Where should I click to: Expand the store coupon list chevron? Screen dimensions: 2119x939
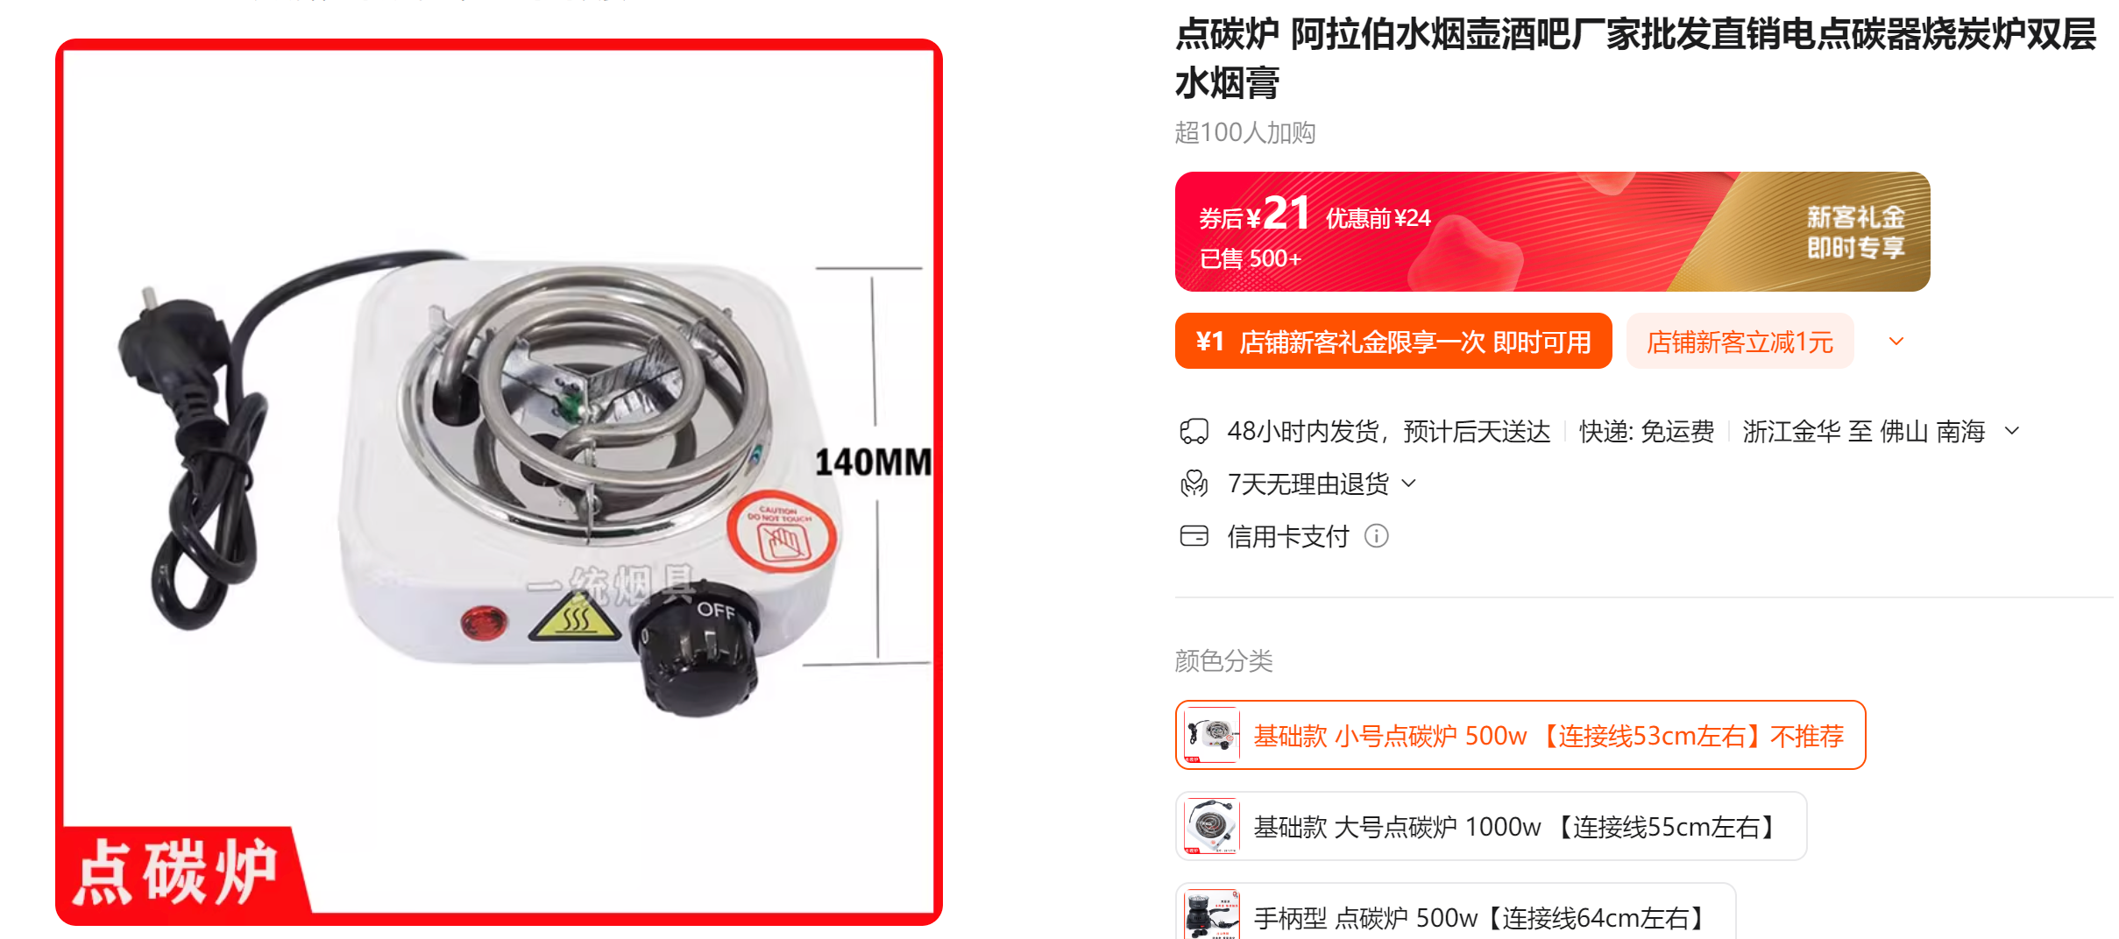pos(1896,342)
